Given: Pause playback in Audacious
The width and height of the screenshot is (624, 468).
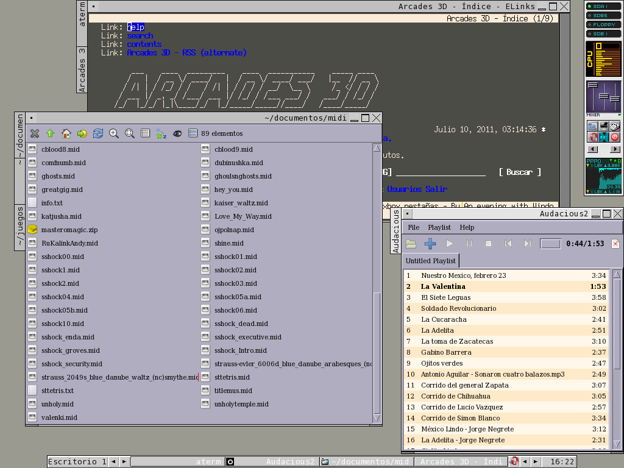Looking at the screenshot, I should pyautogui.click(x=469, y=244).
